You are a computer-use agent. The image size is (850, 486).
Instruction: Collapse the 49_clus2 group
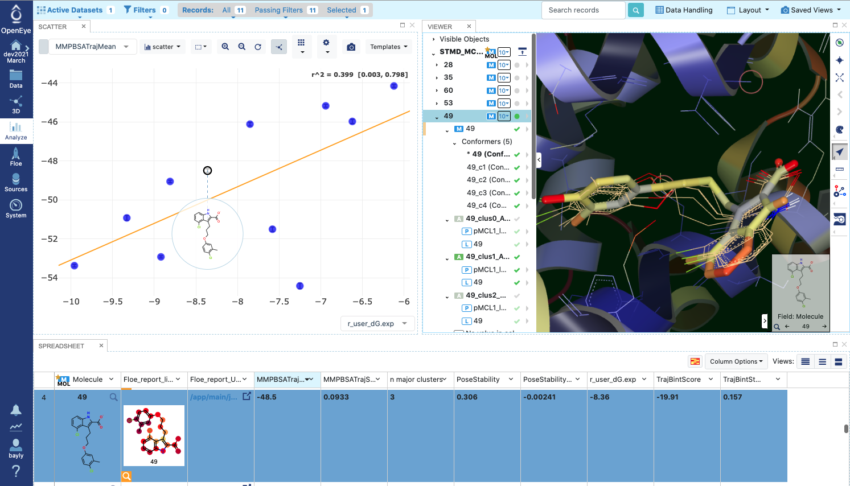[x=447, y=296]
